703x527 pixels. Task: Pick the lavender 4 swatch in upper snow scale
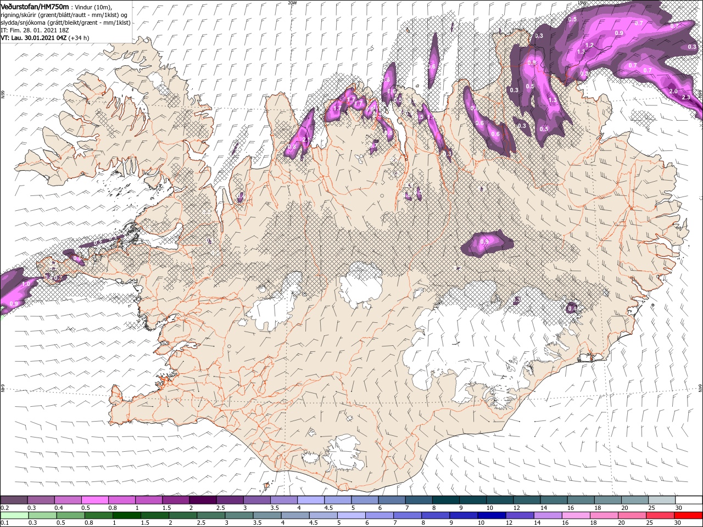pyautogui.click(x=311, y=500)
